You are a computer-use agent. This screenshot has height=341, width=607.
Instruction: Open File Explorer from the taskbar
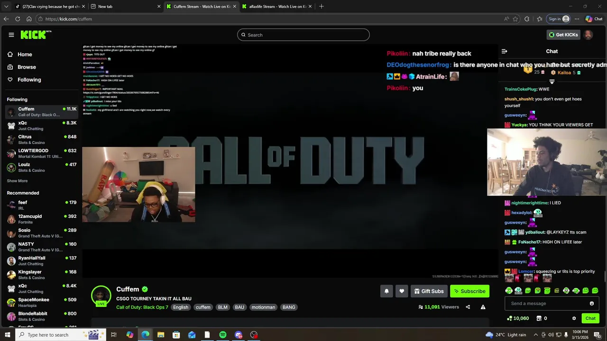(x=161, y=335)
